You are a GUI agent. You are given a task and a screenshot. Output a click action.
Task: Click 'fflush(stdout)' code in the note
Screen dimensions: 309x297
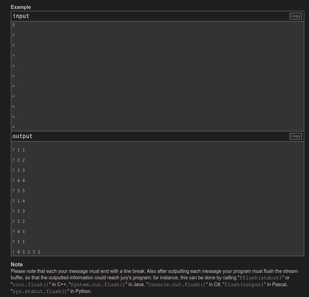point(260,278)
